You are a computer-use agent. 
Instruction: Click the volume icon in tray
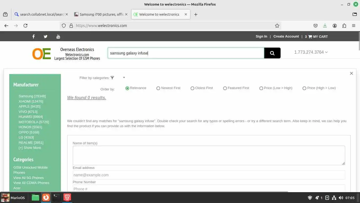coord(341,198)
